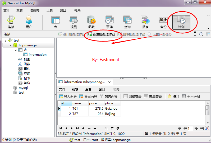Select the 函数 function toolbar icon
211x143 pixels.
coord(91,22)
